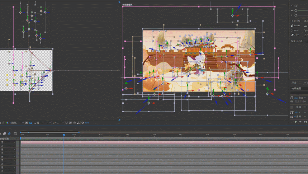
Task: Click the kerning icon
Action: pos(292,102)
